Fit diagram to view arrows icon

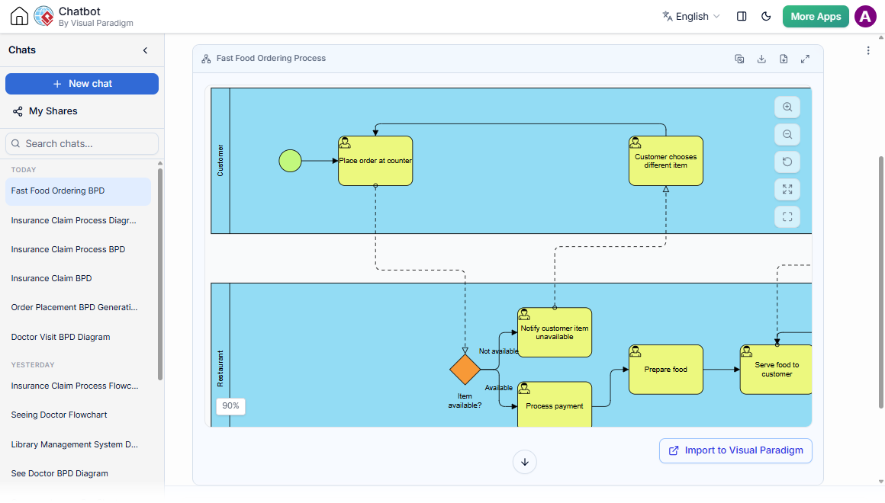pos(787,190)
